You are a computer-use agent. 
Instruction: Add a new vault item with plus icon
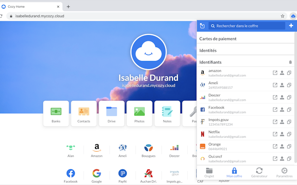coord(291,26)
